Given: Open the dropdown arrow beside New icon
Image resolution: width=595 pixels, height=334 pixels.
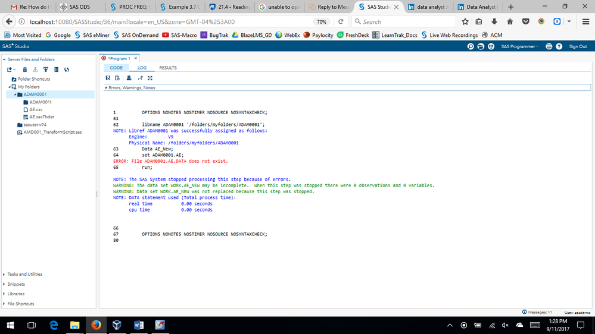Looking at the screenshot, I should pyautogui.click(x=14, y=70).
